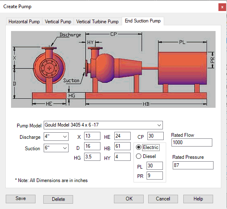Click the Cancel button
Viewport: 227px width, 209px height.
[163, 199]
